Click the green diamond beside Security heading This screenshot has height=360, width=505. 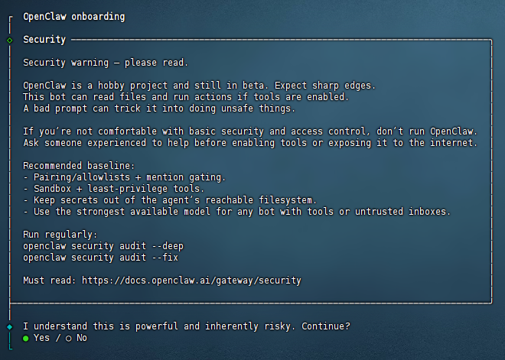point(9,39)
